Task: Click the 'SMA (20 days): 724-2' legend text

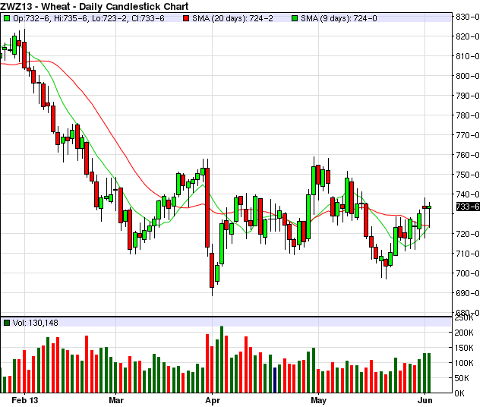Action: point(232,18)
